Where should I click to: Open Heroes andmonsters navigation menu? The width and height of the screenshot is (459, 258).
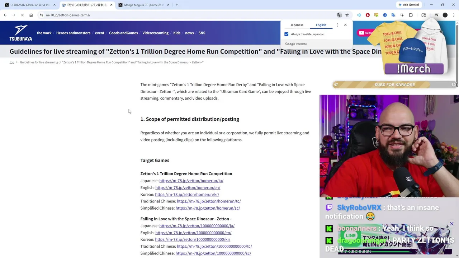[73, 33]
